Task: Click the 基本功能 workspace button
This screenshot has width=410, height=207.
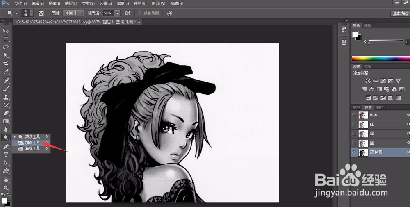Action: [x=400, y=14]
